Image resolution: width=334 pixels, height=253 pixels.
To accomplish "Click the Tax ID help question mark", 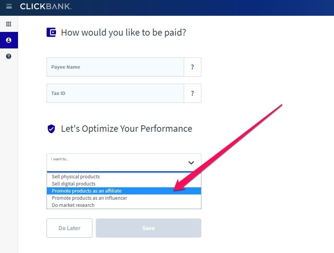I will pos(192,93).
